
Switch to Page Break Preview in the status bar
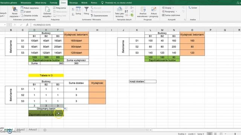(x=221, y=134)
